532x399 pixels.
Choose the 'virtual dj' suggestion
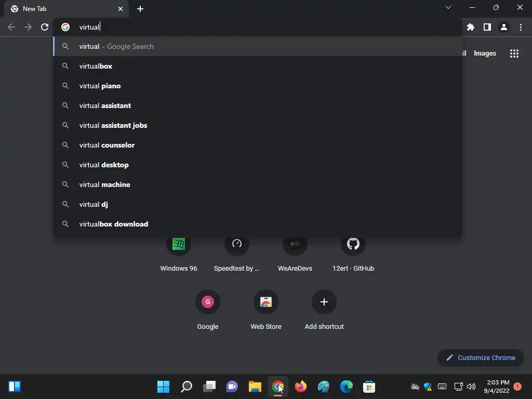[258, 204]
